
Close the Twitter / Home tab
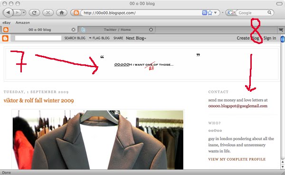pos(151,30)
